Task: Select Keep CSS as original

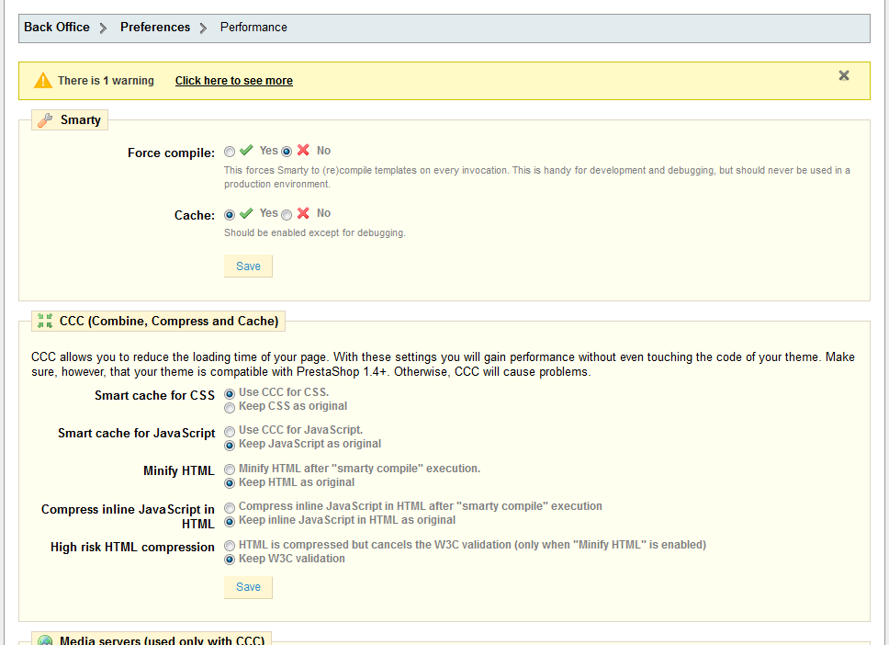Action: 230,408
